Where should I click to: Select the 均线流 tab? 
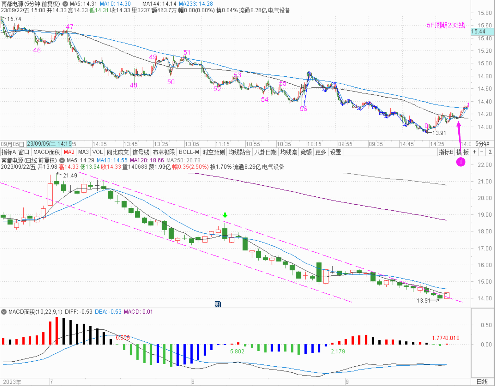[288, 152]
